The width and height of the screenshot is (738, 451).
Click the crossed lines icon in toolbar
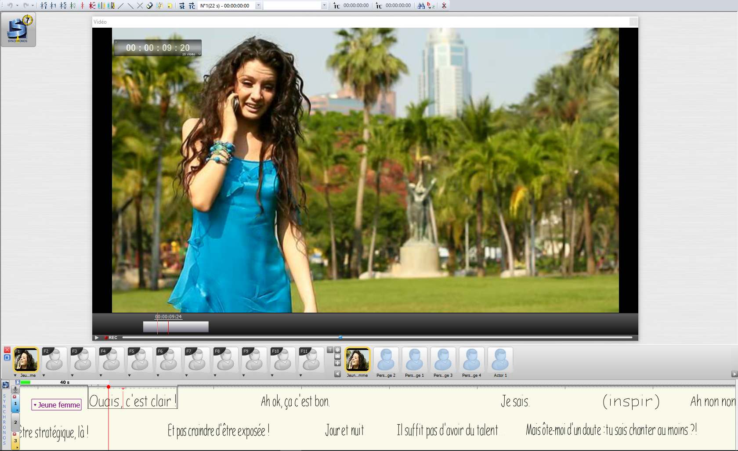pos(140,6)
